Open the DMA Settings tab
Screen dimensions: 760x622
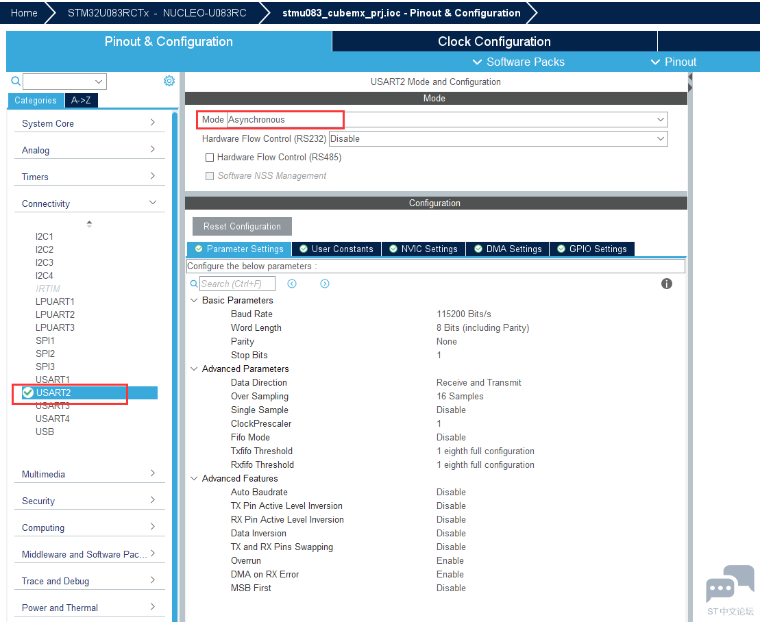pos(508,249)
